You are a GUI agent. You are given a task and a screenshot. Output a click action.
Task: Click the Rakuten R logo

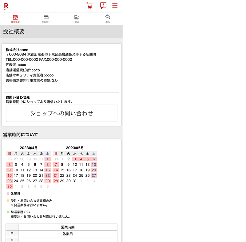click(x=6, y=6)
